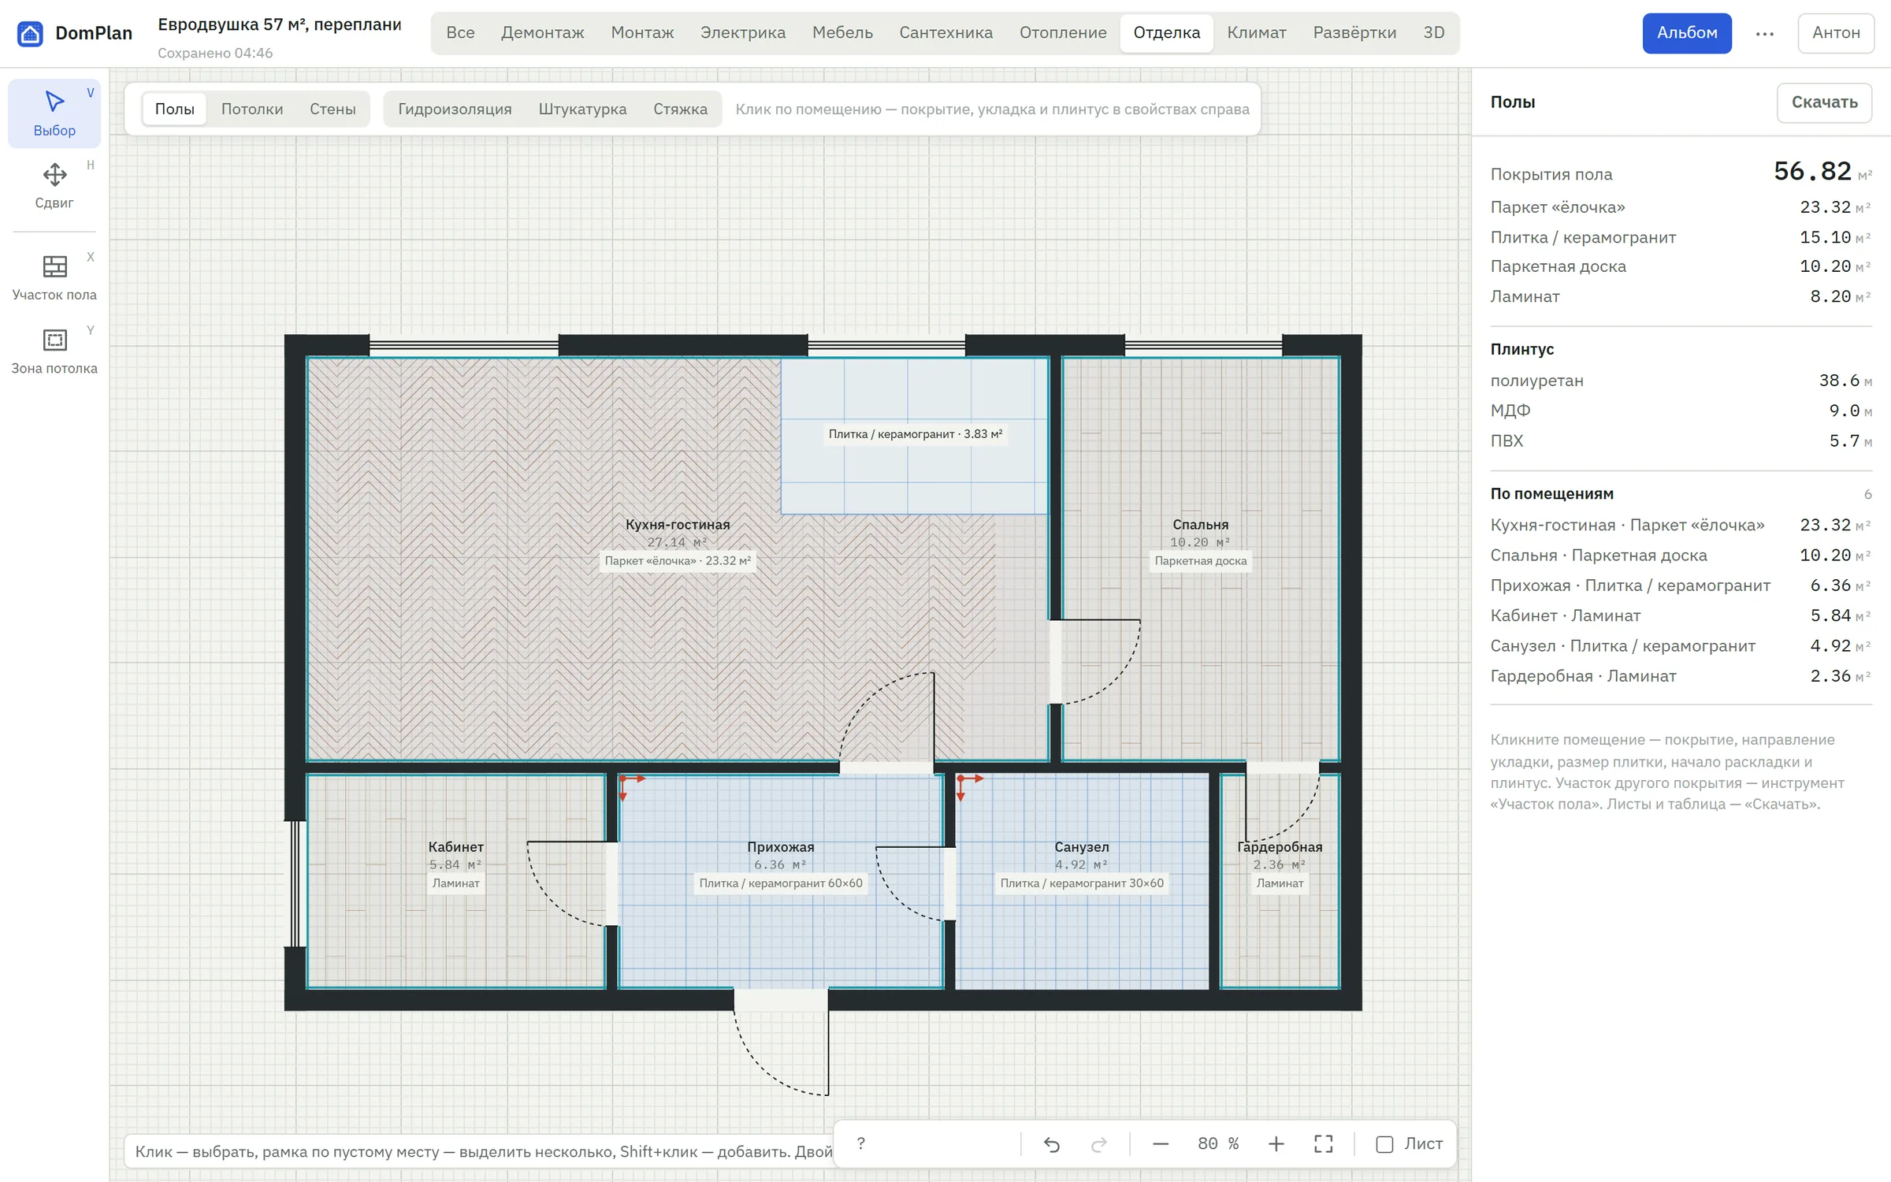This screenshot has width=1891, height=1182.
Task: Select the Выбор pointer tool
Action: (x=54, y=113)
